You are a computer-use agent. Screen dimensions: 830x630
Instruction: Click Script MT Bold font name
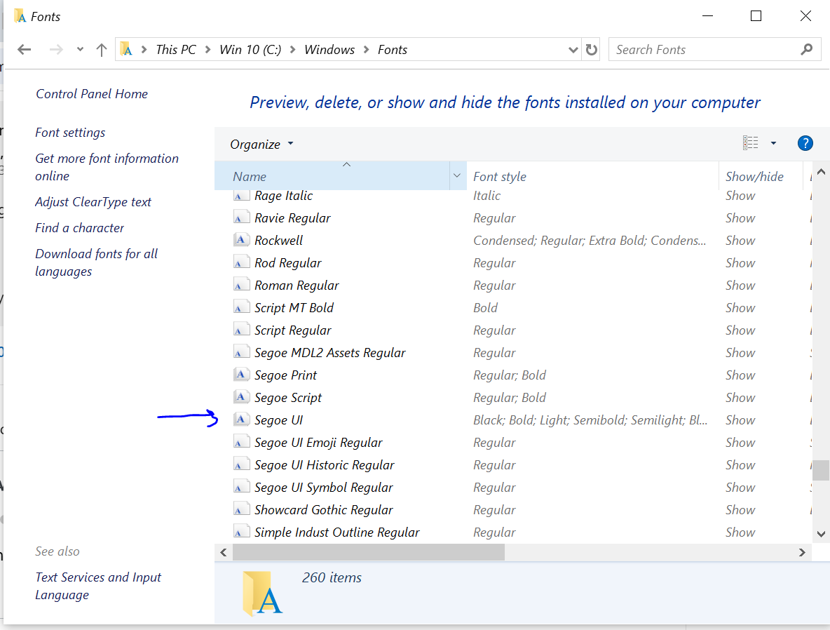pyautogui.click(x=294, y=308)
